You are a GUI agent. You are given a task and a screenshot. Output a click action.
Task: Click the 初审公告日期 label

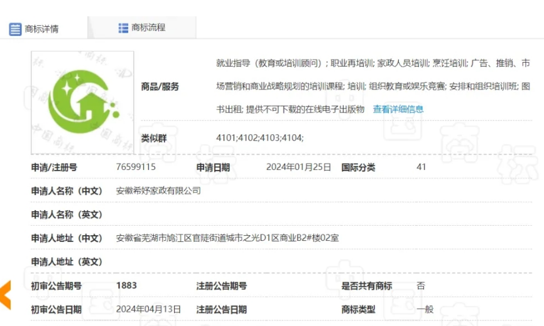click(x=56, y=310)
